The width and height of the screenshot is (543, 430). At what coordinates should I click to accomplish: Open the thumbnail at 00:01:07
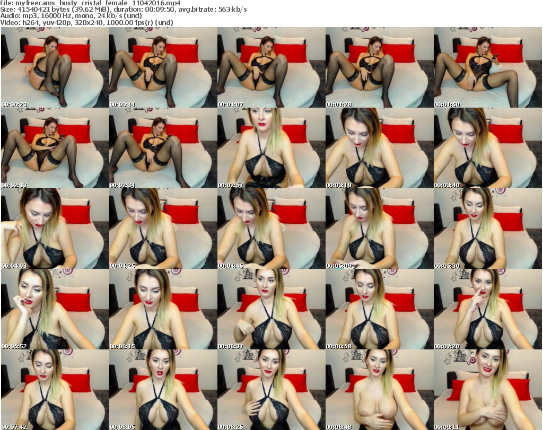coord(271,68)
